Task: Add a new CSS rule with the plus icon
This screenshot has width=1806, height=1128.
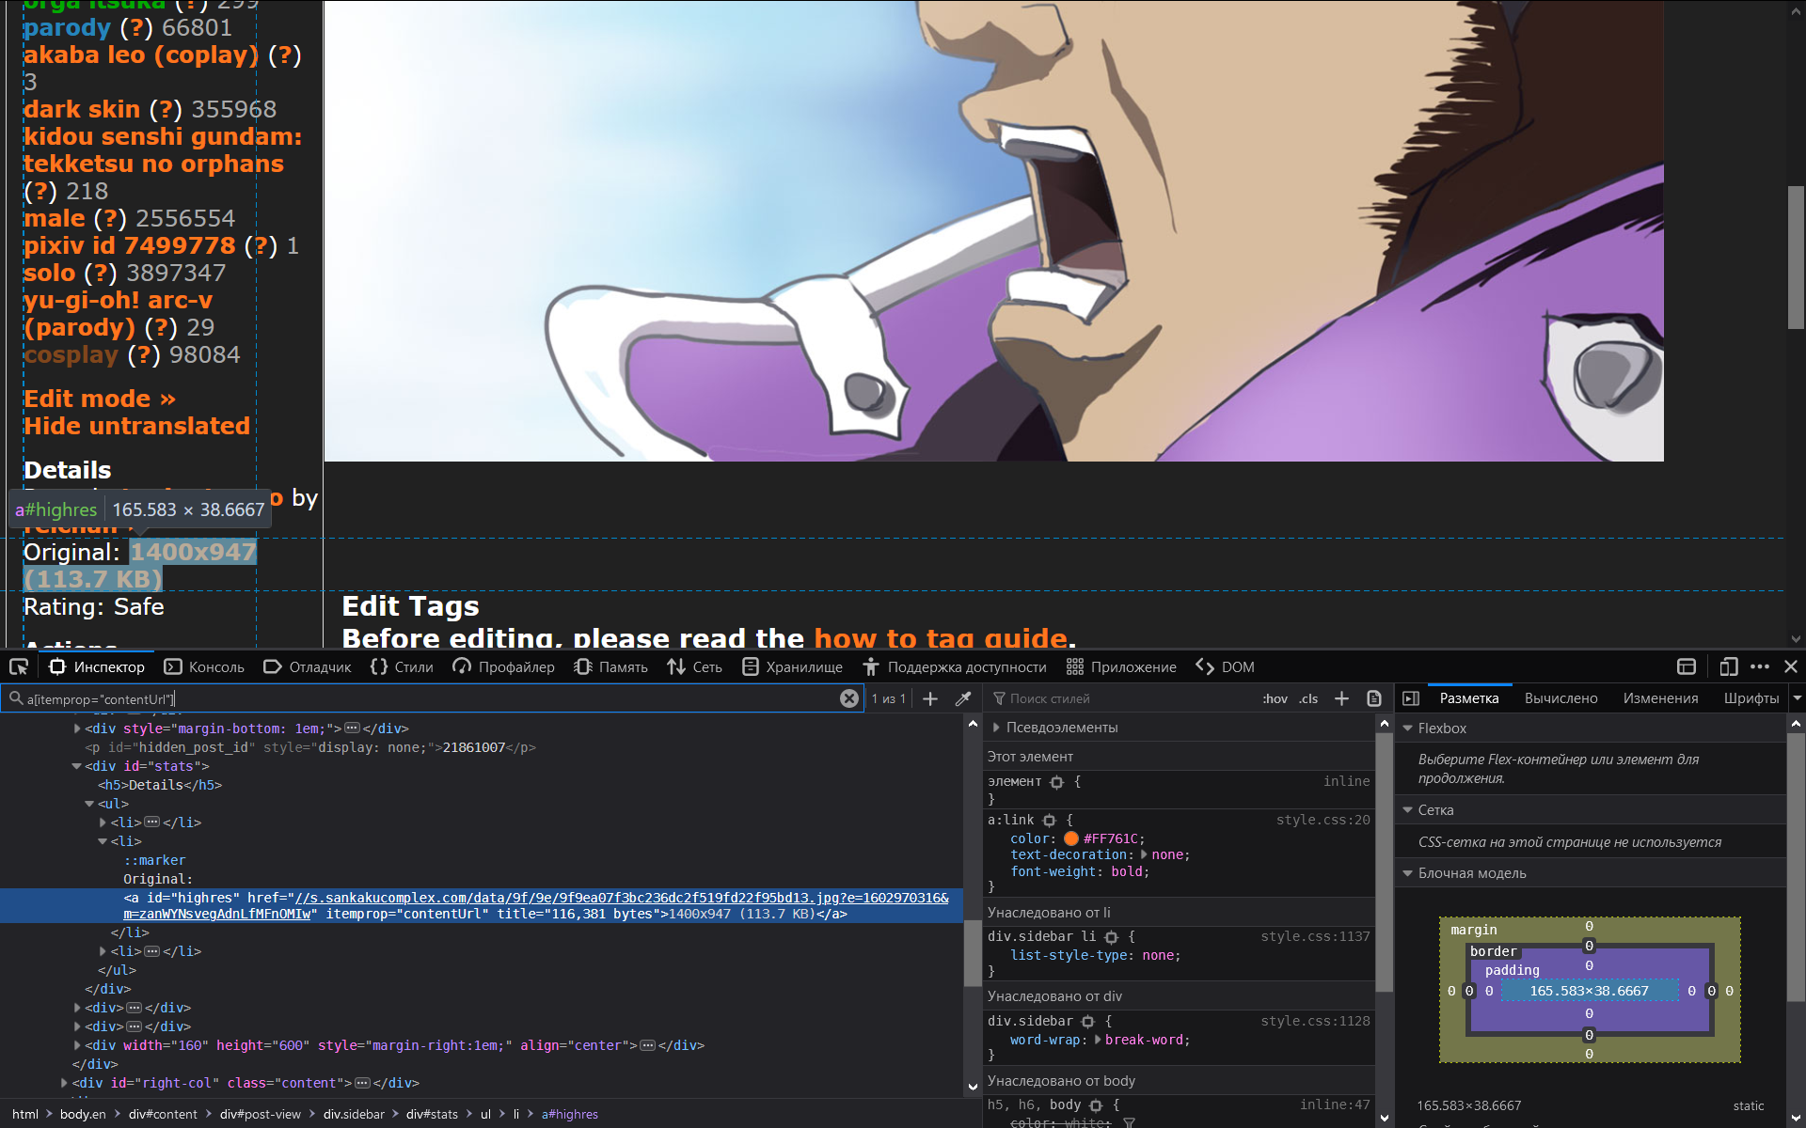Action: tap(1341, 698)
